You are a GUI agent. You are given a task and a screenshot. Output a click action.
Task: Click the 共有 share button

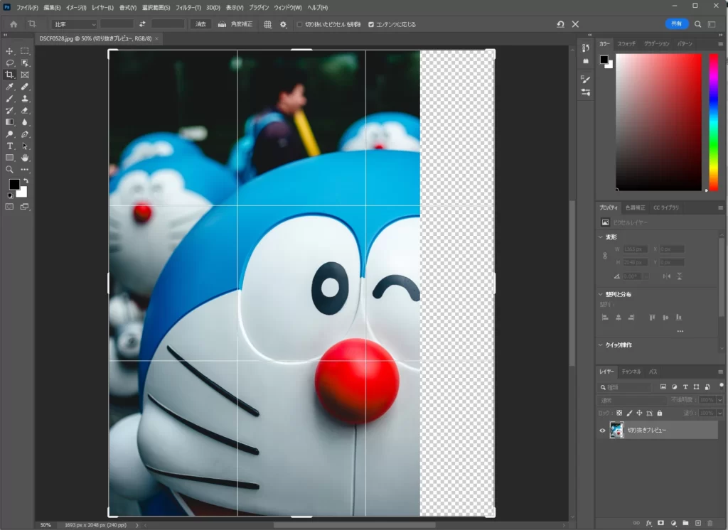tap(677, 23)
